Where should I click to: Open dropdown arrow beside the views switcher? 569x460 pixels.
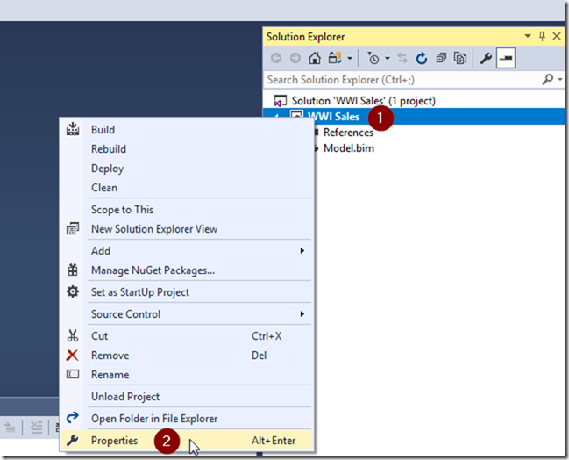click(x=350, y=58)
